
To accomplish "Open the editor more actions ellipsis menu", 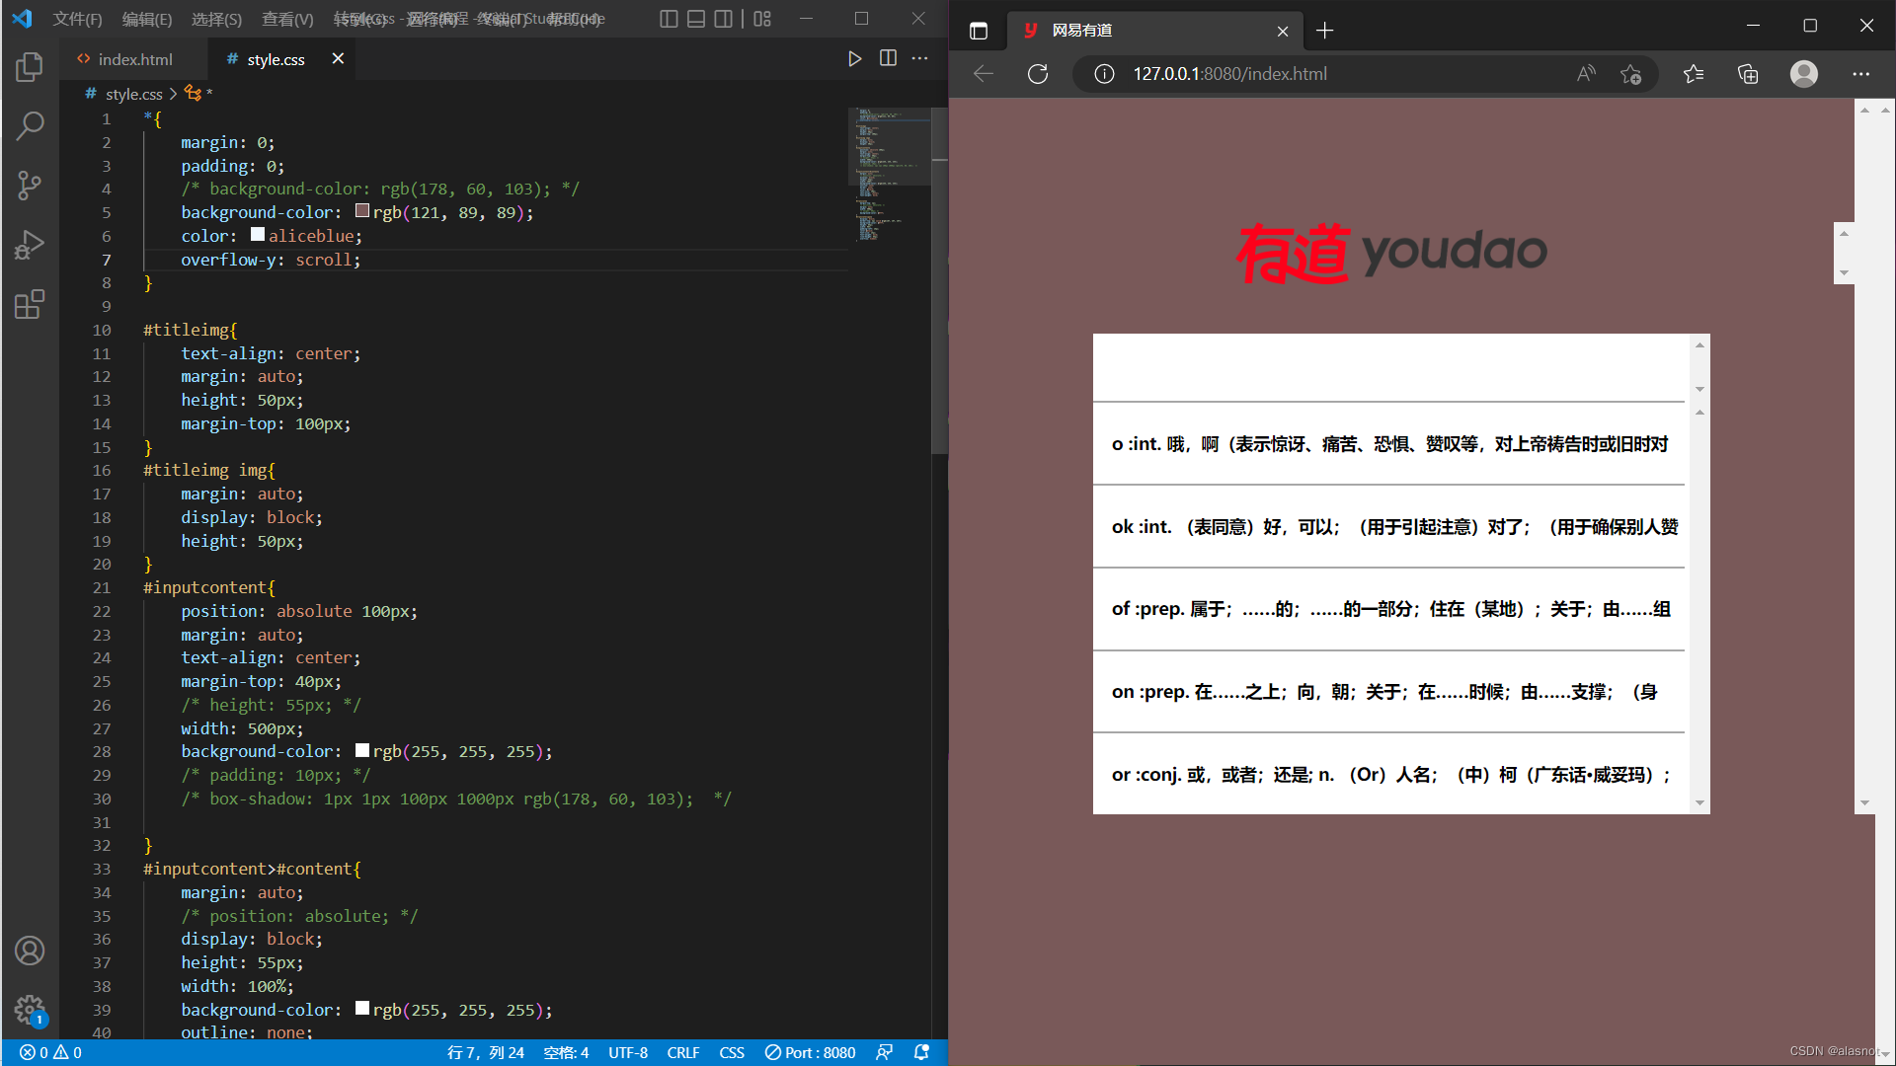I will [x=919, y=58].
